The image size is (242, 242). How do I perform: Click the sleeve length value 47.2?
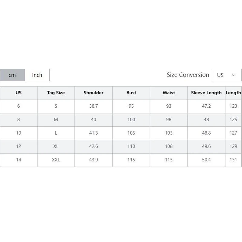pos(206,106)
